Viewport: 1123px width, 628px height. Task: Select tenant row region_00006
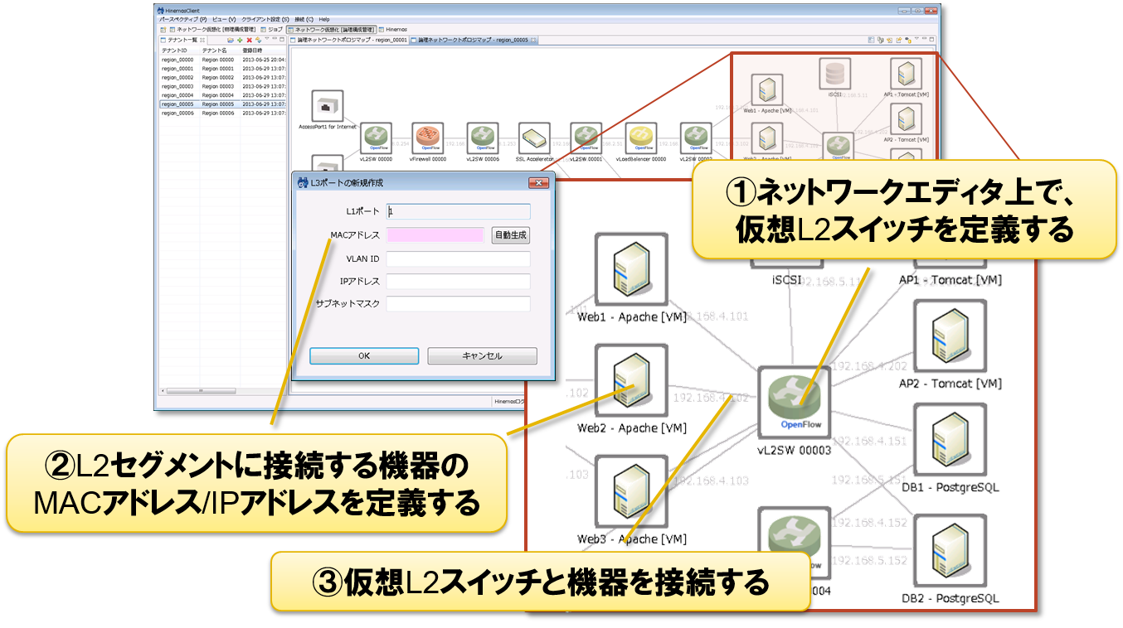click(222, 114)
